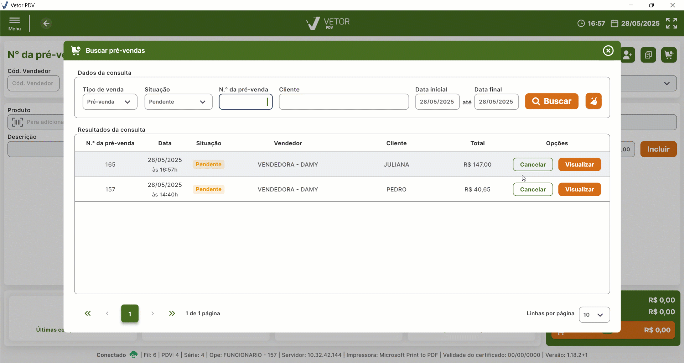
Task: Click the add customer icon
Action: click(627, 55)
